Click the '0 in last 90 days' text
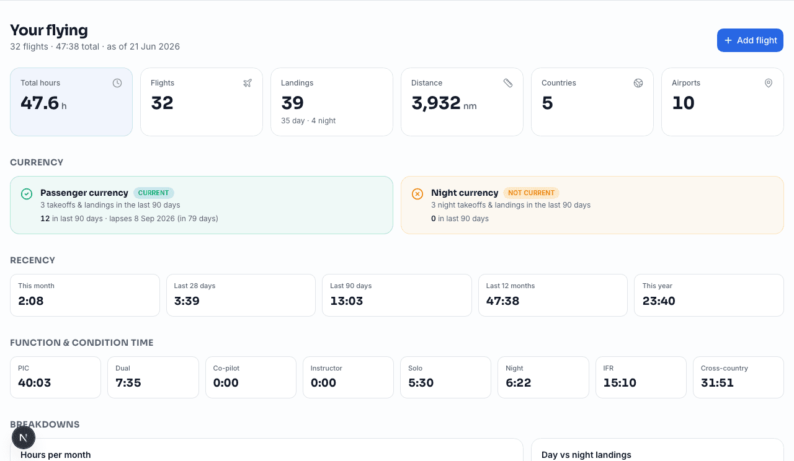Viewport: 794px width, 461px height. pos(460,219)
